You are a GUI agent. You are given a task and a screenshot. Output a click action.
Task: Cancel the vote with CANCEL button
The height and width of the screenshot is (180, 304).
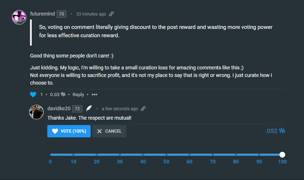[109, 131]
